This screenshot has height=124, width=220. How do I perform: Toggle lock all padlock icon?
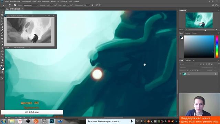pyautogui.click(x=198, y=70)
